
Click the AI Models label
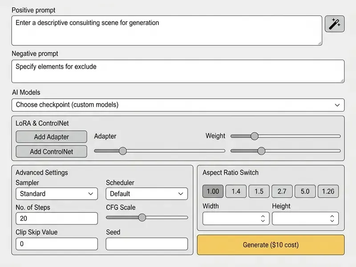click(26, 93)
